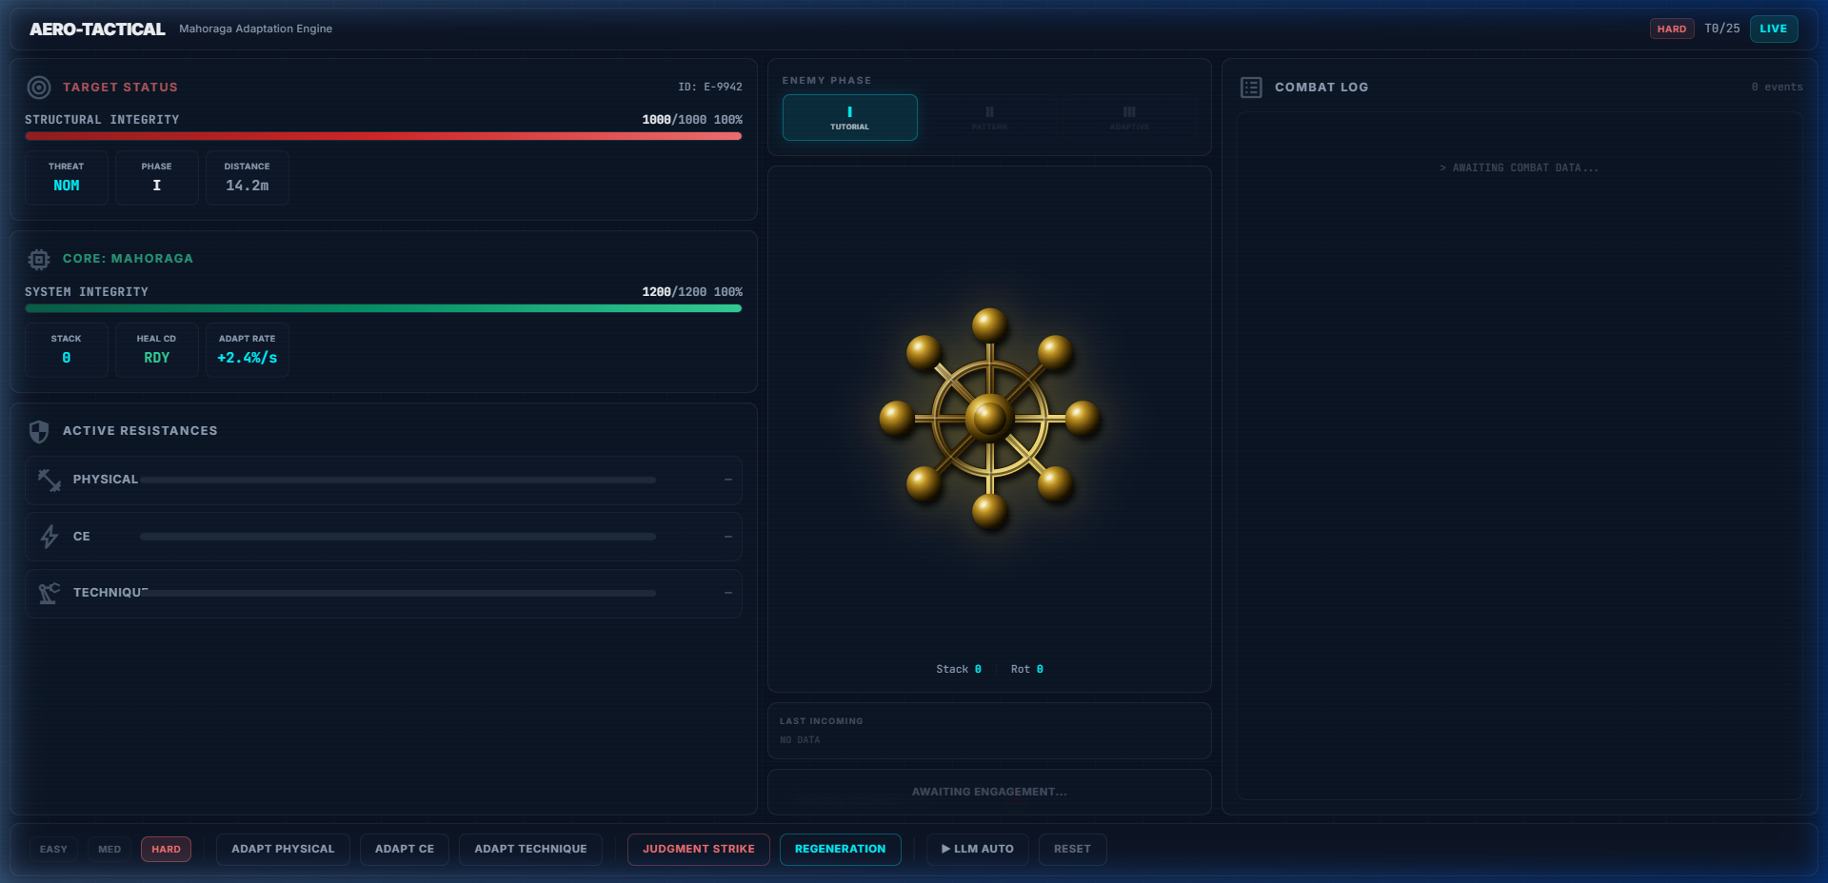Select EASY difficulty
1828x883 pixels.
click(x=53, y=849)
